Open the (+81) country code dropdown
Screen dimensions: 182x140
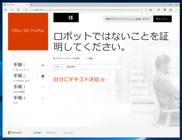coord(58,67)
